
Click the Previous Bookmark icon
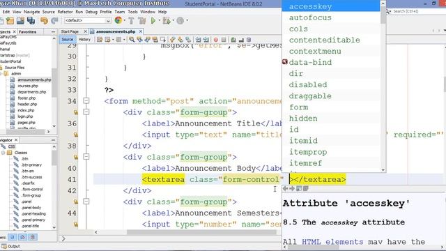click(x=173, y=40)
